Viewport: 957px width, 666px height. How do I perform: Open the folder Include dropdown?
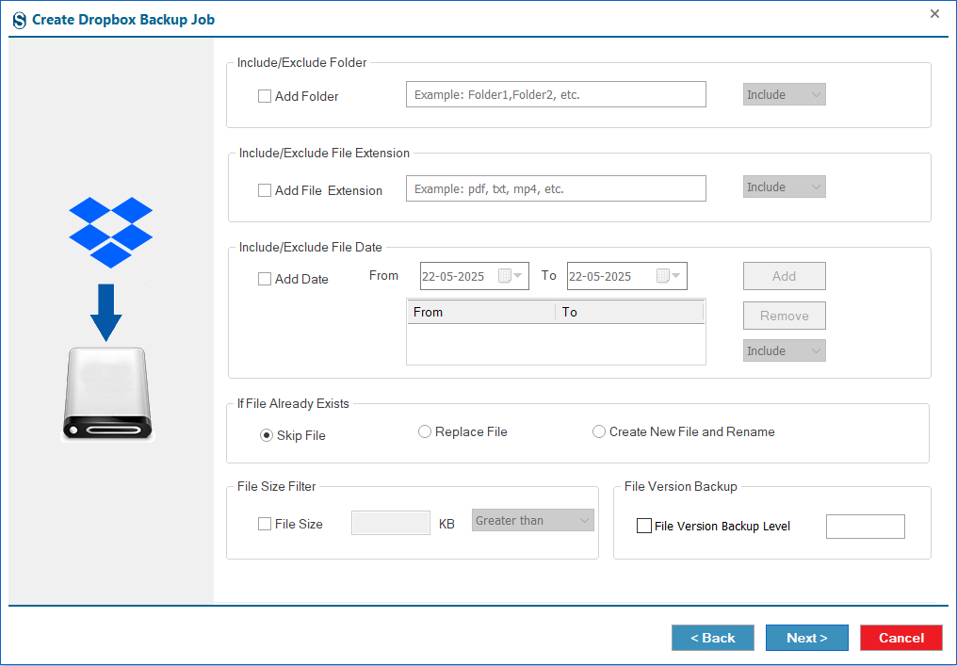[x=785, y=94]
